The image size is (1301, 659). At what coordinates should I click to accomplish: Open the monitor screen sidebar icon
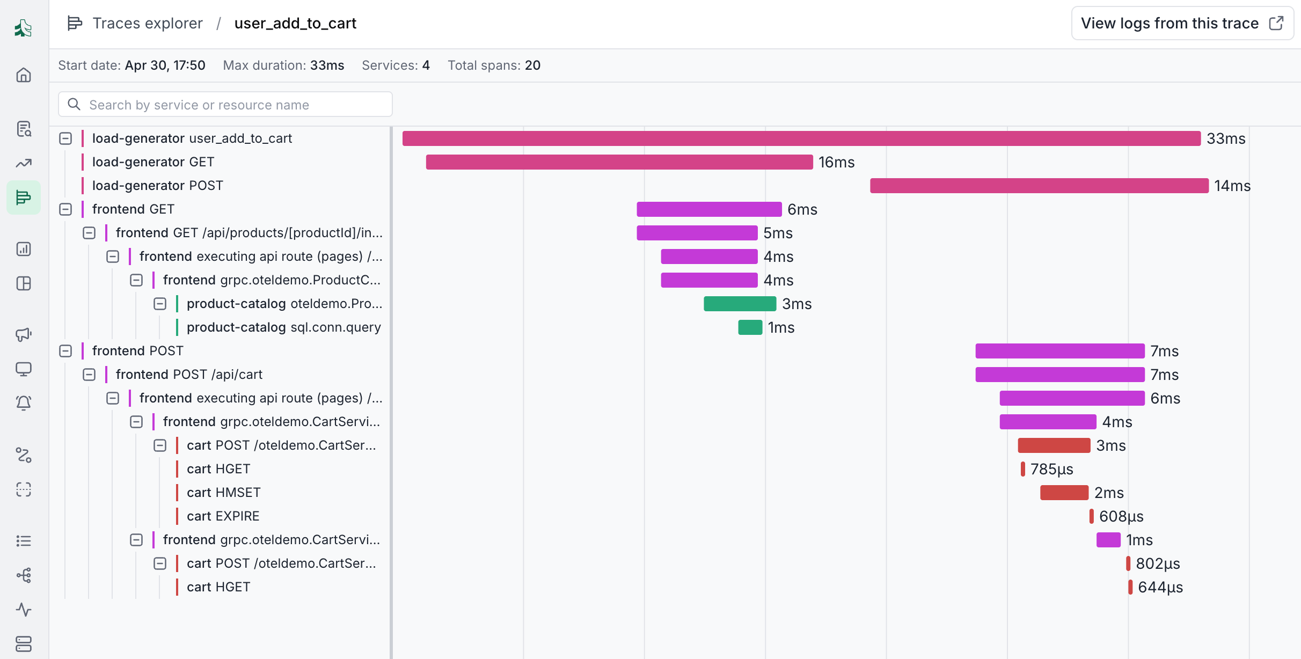24,369
